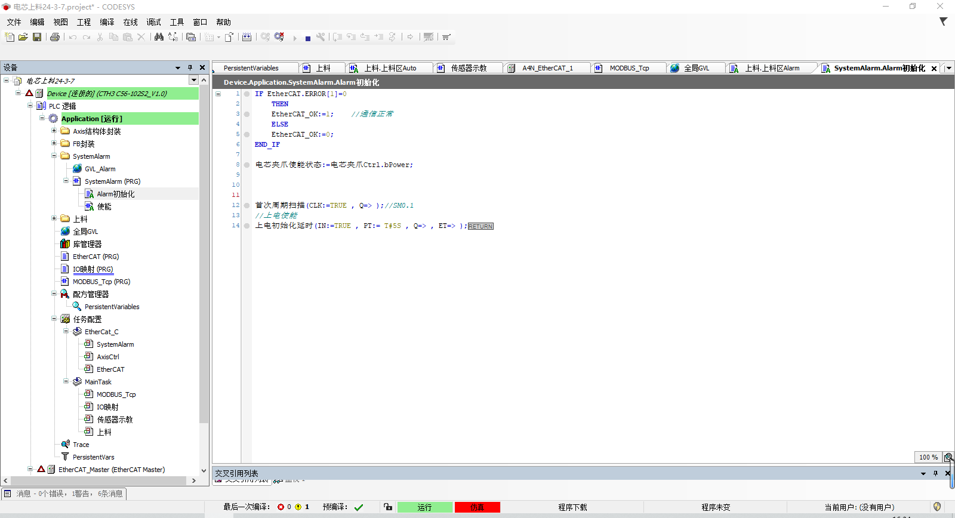Open MODBUS_Tcp (PRG) program
The height and width of the screenshot is (518, 955).
[x=101, y=282]
